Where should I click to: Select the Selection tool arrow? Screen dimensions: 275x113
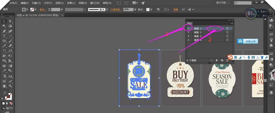click(x=4, y=21)
